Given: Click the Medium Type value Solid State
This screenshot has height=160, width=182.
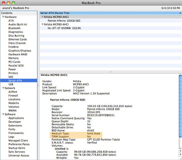Looking at the screenshot, I should 94,133.
